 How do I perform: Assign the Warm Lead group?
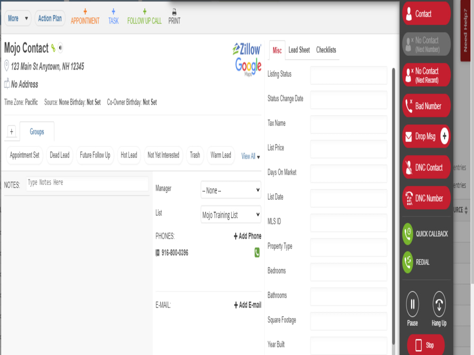point(221,155)
